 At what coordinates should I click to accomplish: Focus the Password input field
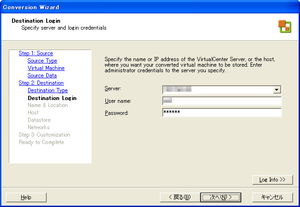(222, 113)
